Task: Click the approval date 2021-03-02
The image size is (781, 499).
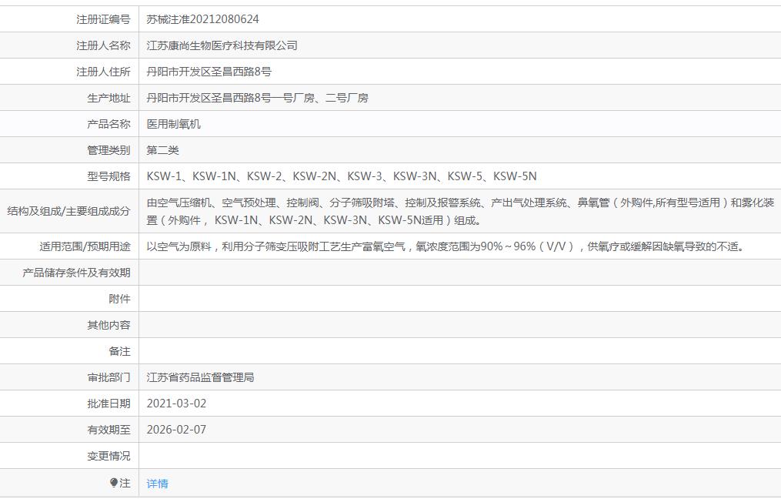Action: click(x=176, y=404)
